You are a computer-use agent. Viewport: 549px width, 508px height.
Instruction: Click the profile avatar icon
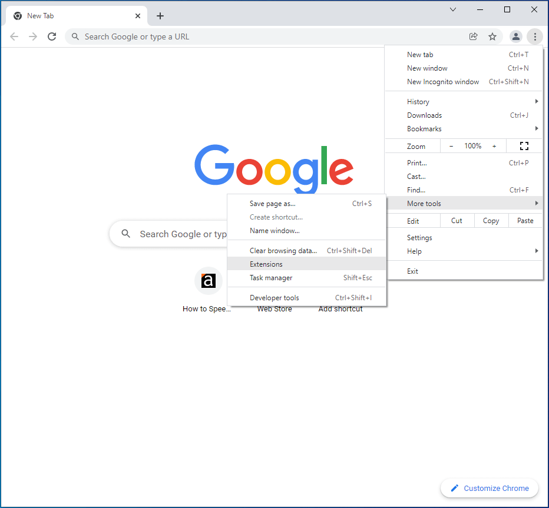515,36
